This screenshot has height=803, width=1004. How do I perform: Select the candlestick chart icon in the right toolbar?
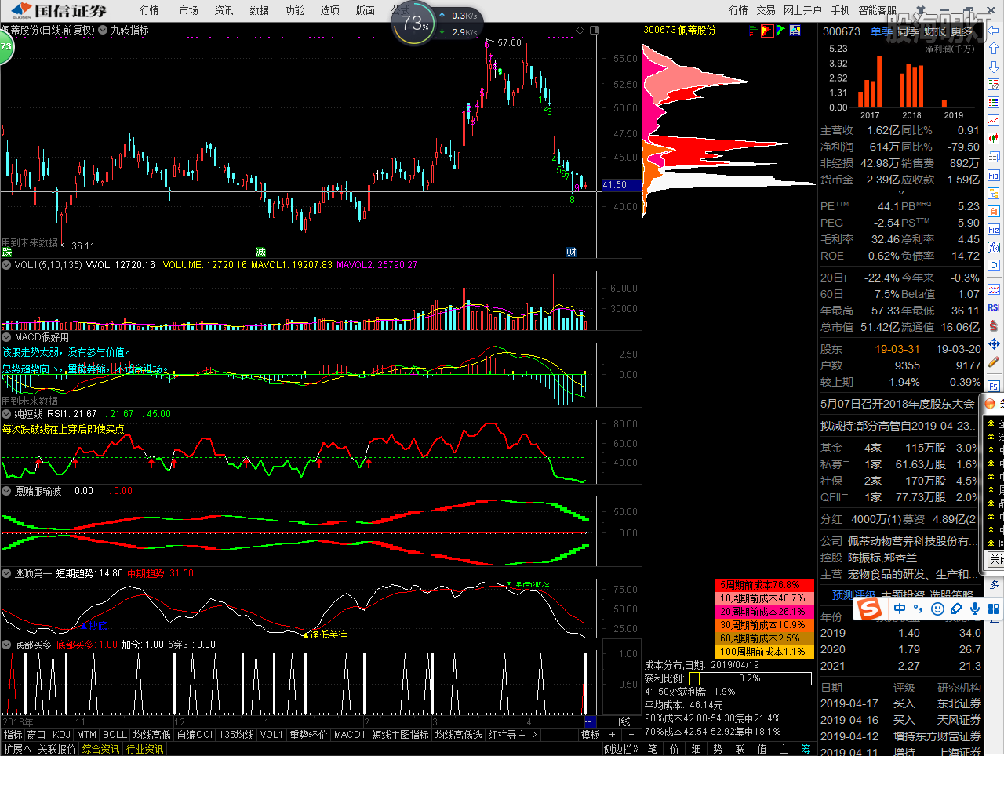pos(994,139)
